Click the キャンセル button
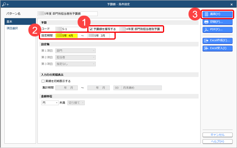Screen dimensions: 237x148 pos(217,135)
